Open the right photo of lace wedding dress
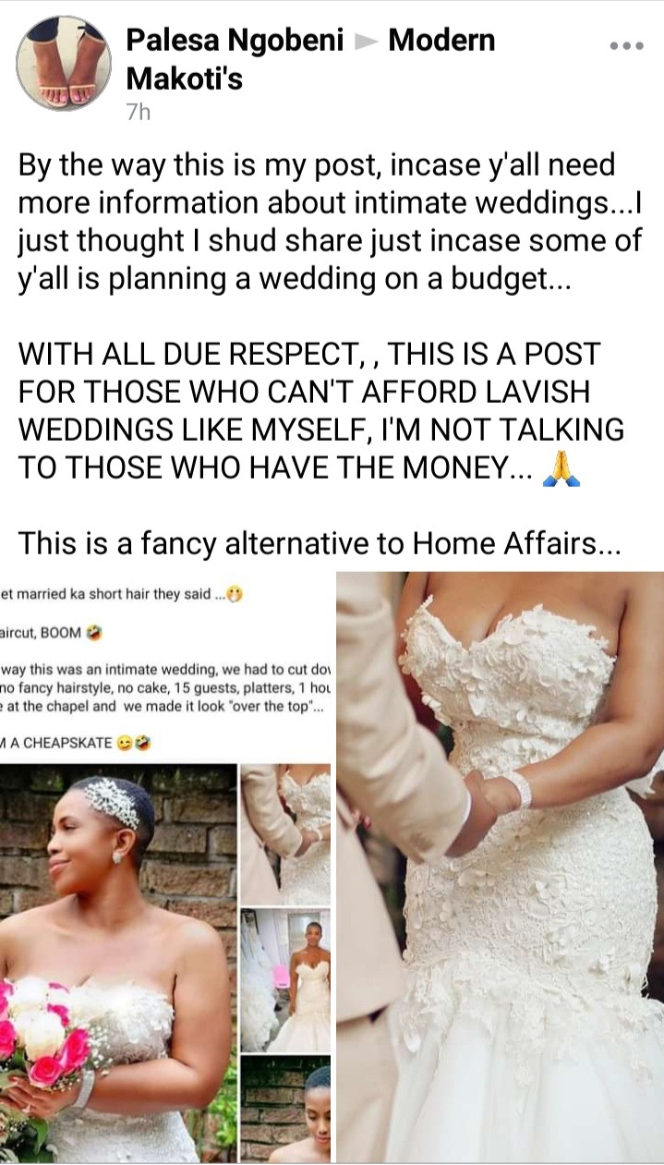The height and width of the screenshot is (1165, 664). [x=500, y=867]
